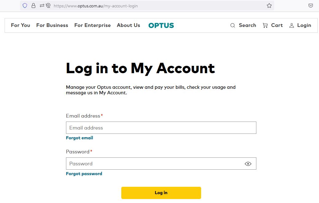Image resolution: width=319 pixels, height=203 pixels.
Task: Open the For You menu
Action: [20, 25]
